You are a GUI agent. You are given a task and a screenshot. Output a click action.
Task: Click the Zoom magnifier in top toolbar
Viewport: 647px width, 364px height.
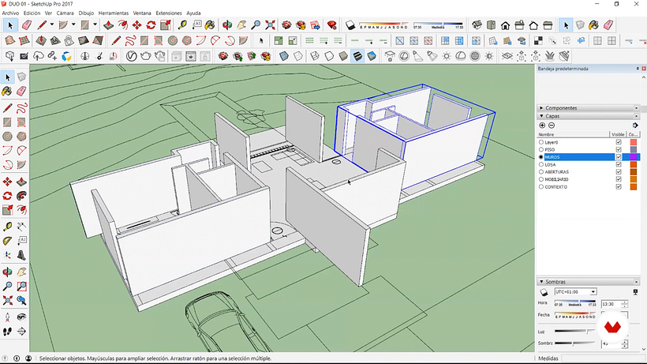coord(256,25)
